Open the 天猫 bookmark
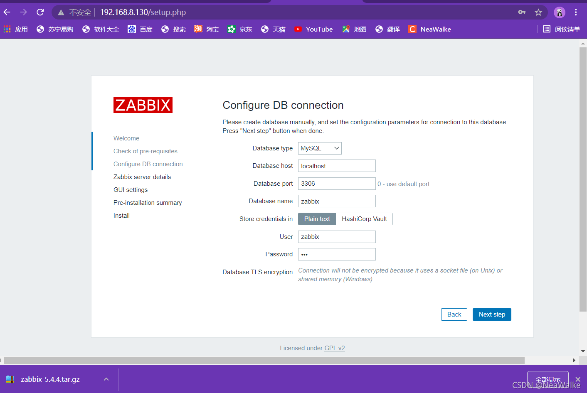This screenshot has width=587, height=393. (x=273, y=29)
